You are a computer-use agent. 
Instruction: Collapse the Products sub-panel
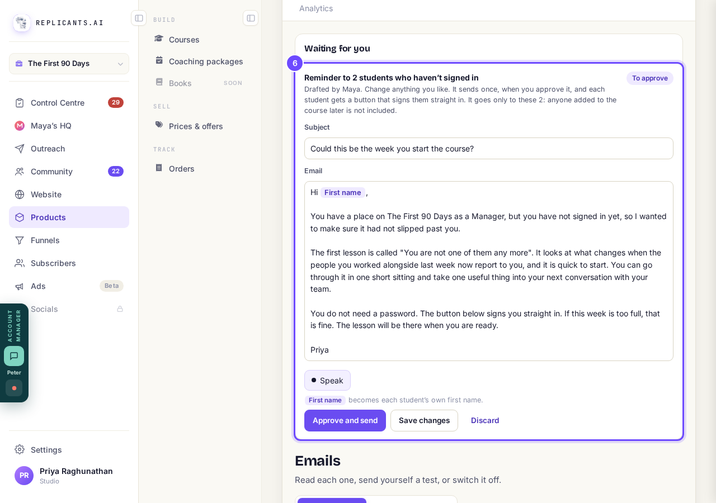251,18
